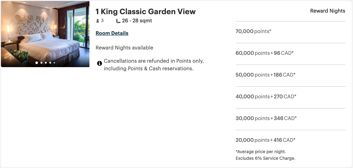Viewport: 353px width, 168px height.
Task: Click the Reward Nights column header
Action: tap(327, 11)
